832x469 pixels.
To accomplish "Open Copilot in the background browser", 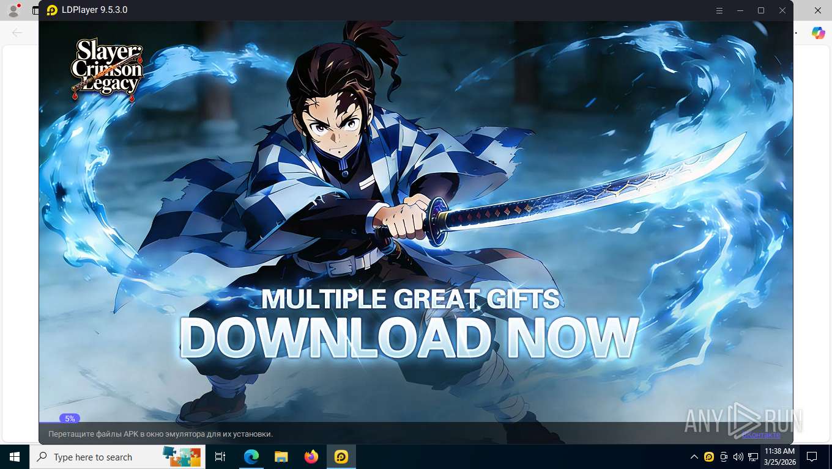I will [x=819, y=33].
